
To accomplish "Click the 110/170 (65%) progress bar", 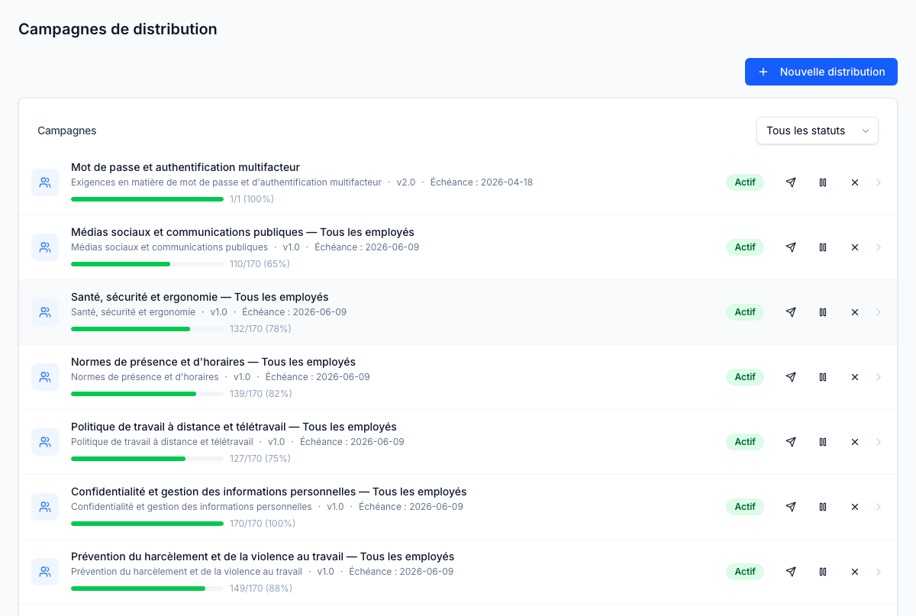I will (x=147, y=264).
